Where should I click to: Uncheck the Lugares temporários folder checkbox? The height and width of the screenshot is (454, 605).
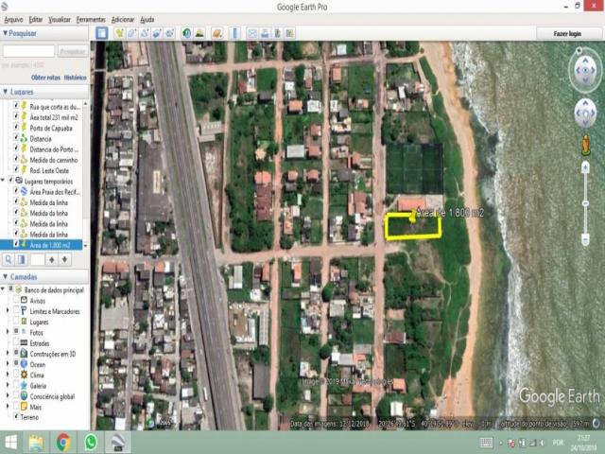10,180
